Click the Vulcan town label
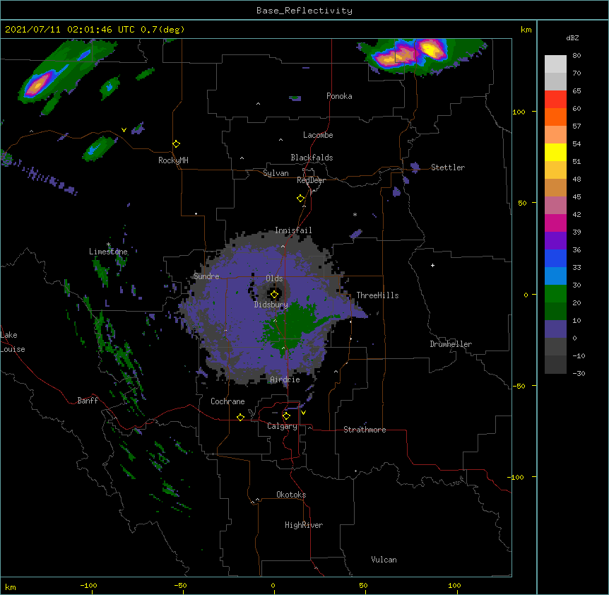Screen dimensions: 609x595 coord(384,560)
